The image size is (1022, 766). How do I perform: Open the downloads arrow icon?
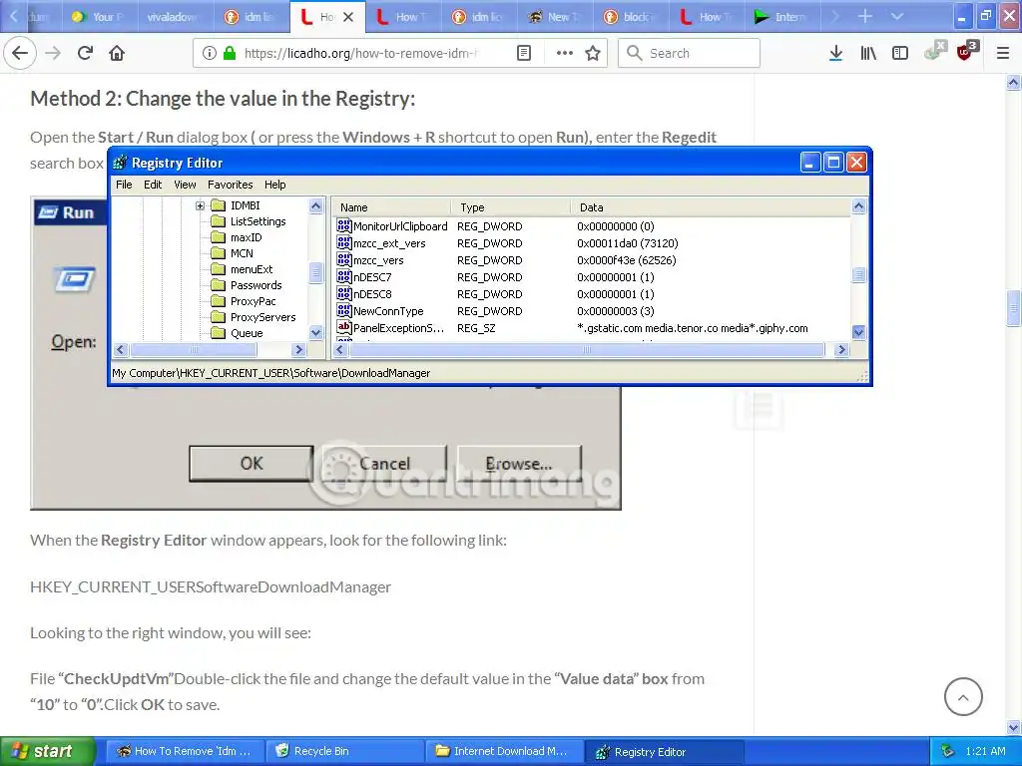click(x=835, y=54)
